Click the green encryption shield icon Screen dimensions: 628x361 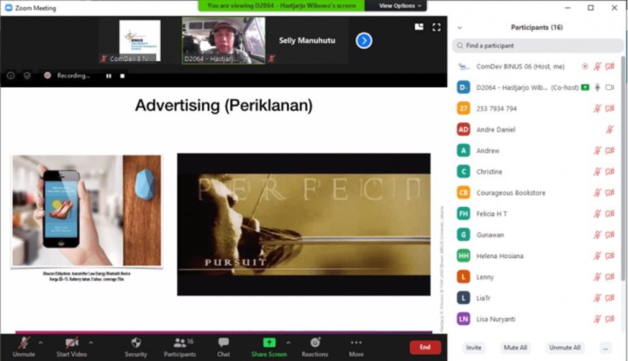coord(27,75)
